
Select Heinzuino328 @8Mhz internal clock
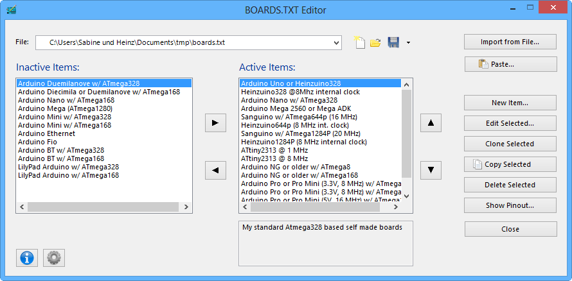320,92
